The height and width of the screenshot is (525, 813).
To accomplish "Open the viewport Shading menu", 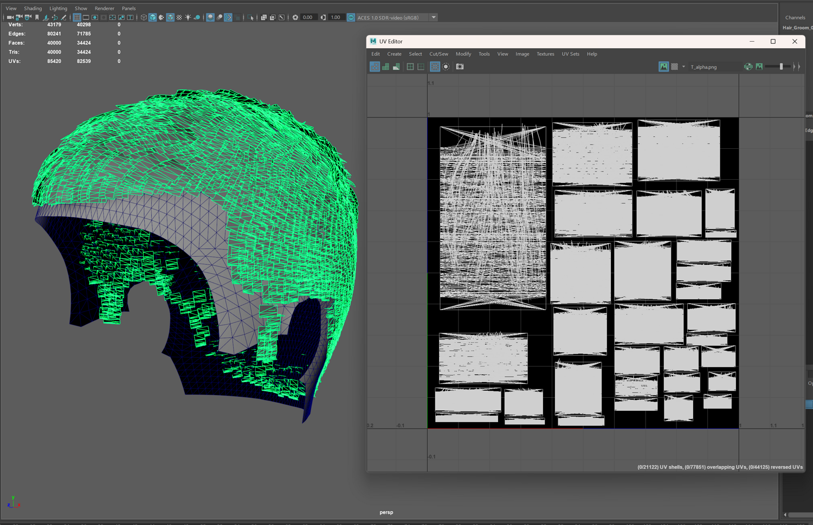I will tap(33, 9).
